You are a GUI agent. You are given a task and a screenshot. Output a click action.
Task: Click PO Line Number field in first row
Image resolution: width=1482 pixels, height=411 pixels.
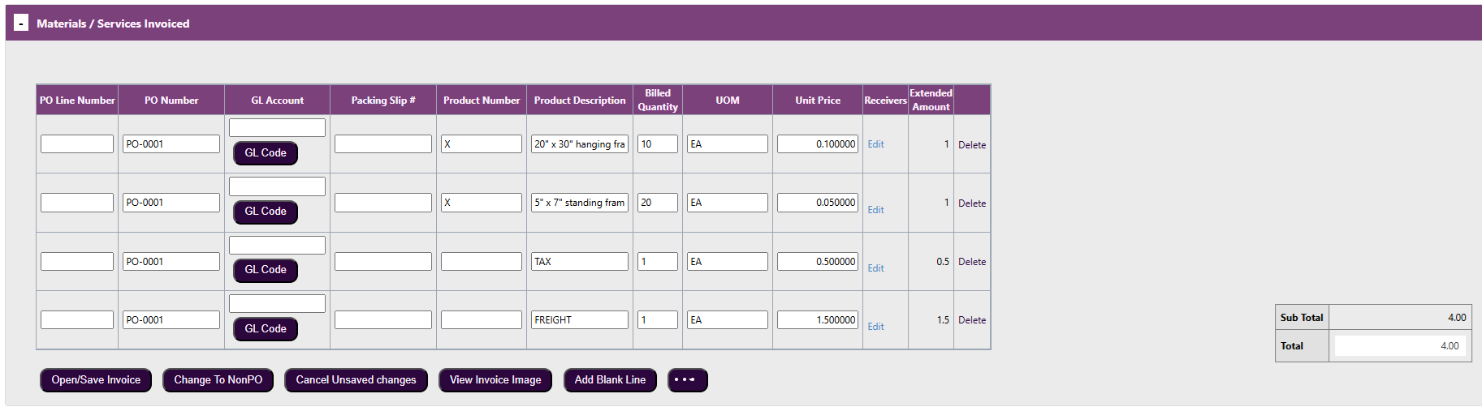77,144
